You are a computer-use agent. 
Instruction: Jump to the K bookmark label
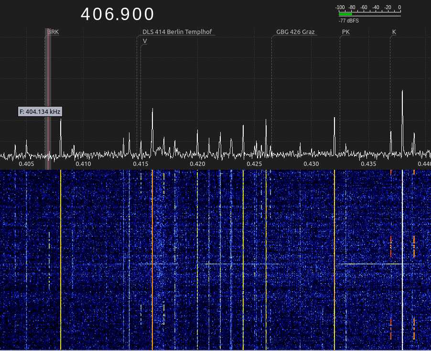coord(394,32)
